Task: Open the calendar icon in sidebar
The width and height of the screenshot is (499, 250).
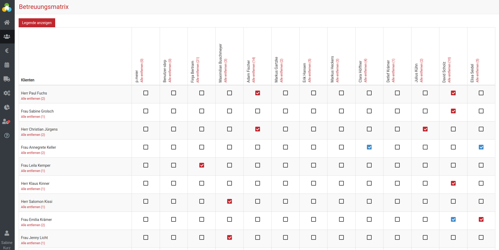Action: (7, 65)
